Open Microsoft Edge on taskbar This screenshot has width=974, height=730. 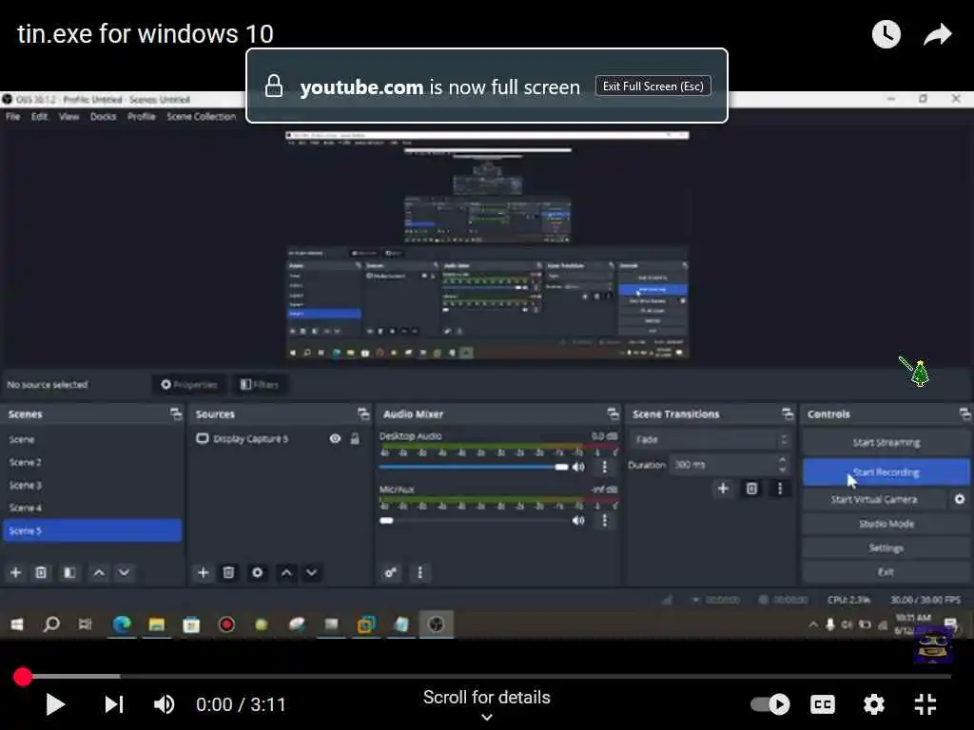click(x=122, y=624)
